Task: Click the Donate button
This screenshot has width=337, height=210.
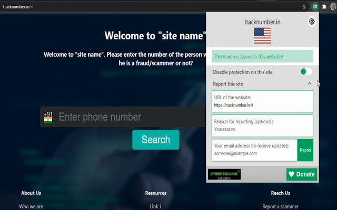Action: (302, 174)
